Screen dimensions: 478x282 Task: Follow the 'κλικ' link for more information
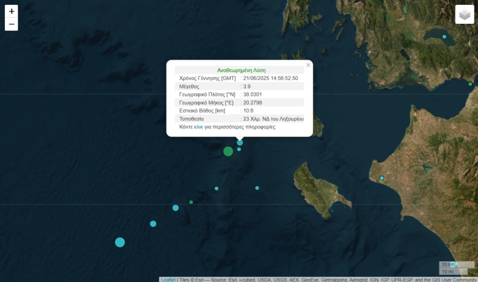click(x=199, y=127)
